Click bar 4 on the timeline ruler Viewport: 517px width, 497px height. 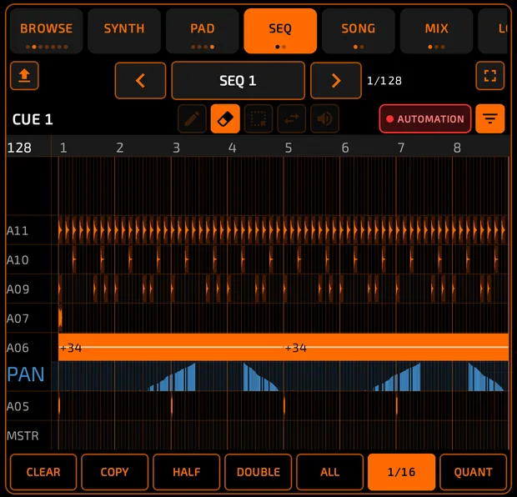[x=233, y=148]
